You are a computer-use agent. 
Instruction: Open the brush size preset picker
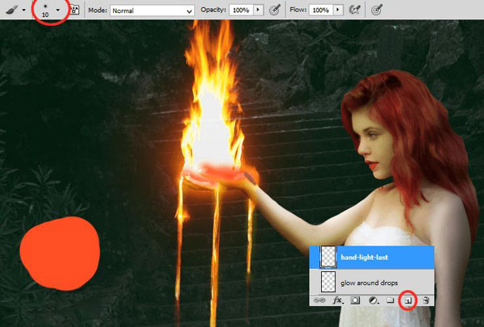coord(58,10)
